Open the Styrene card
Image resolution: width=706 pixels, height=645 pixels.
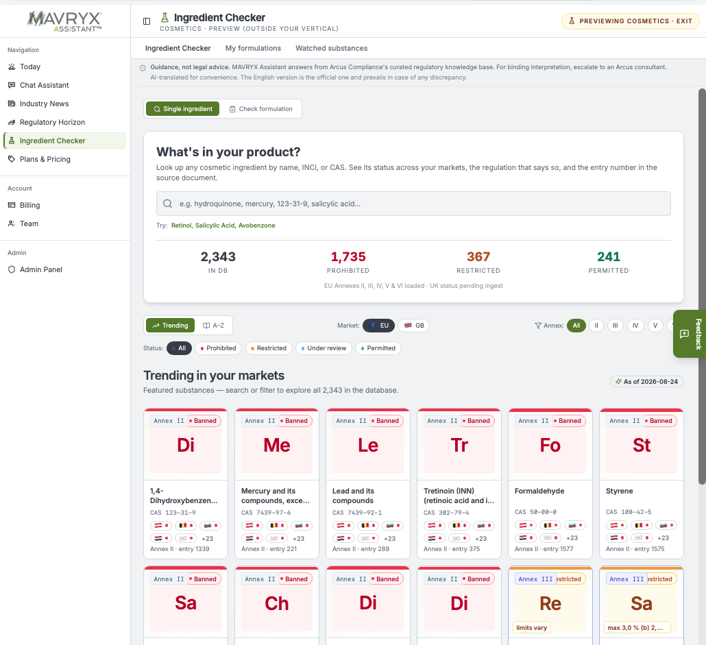click(x=642, y=483)
